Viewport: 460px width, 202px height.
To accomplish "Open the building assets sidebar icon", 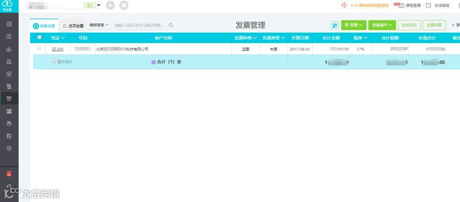I will [x=9, y=62].
